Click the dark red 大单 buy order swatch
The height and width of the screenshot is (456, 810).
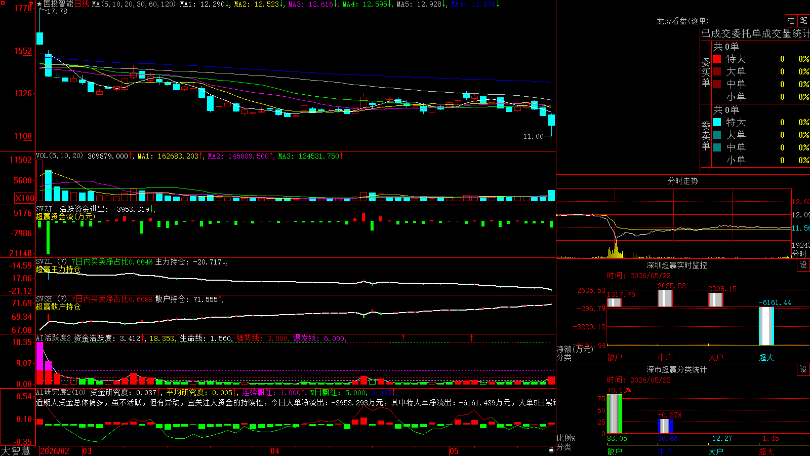click(x=717, y=71)
